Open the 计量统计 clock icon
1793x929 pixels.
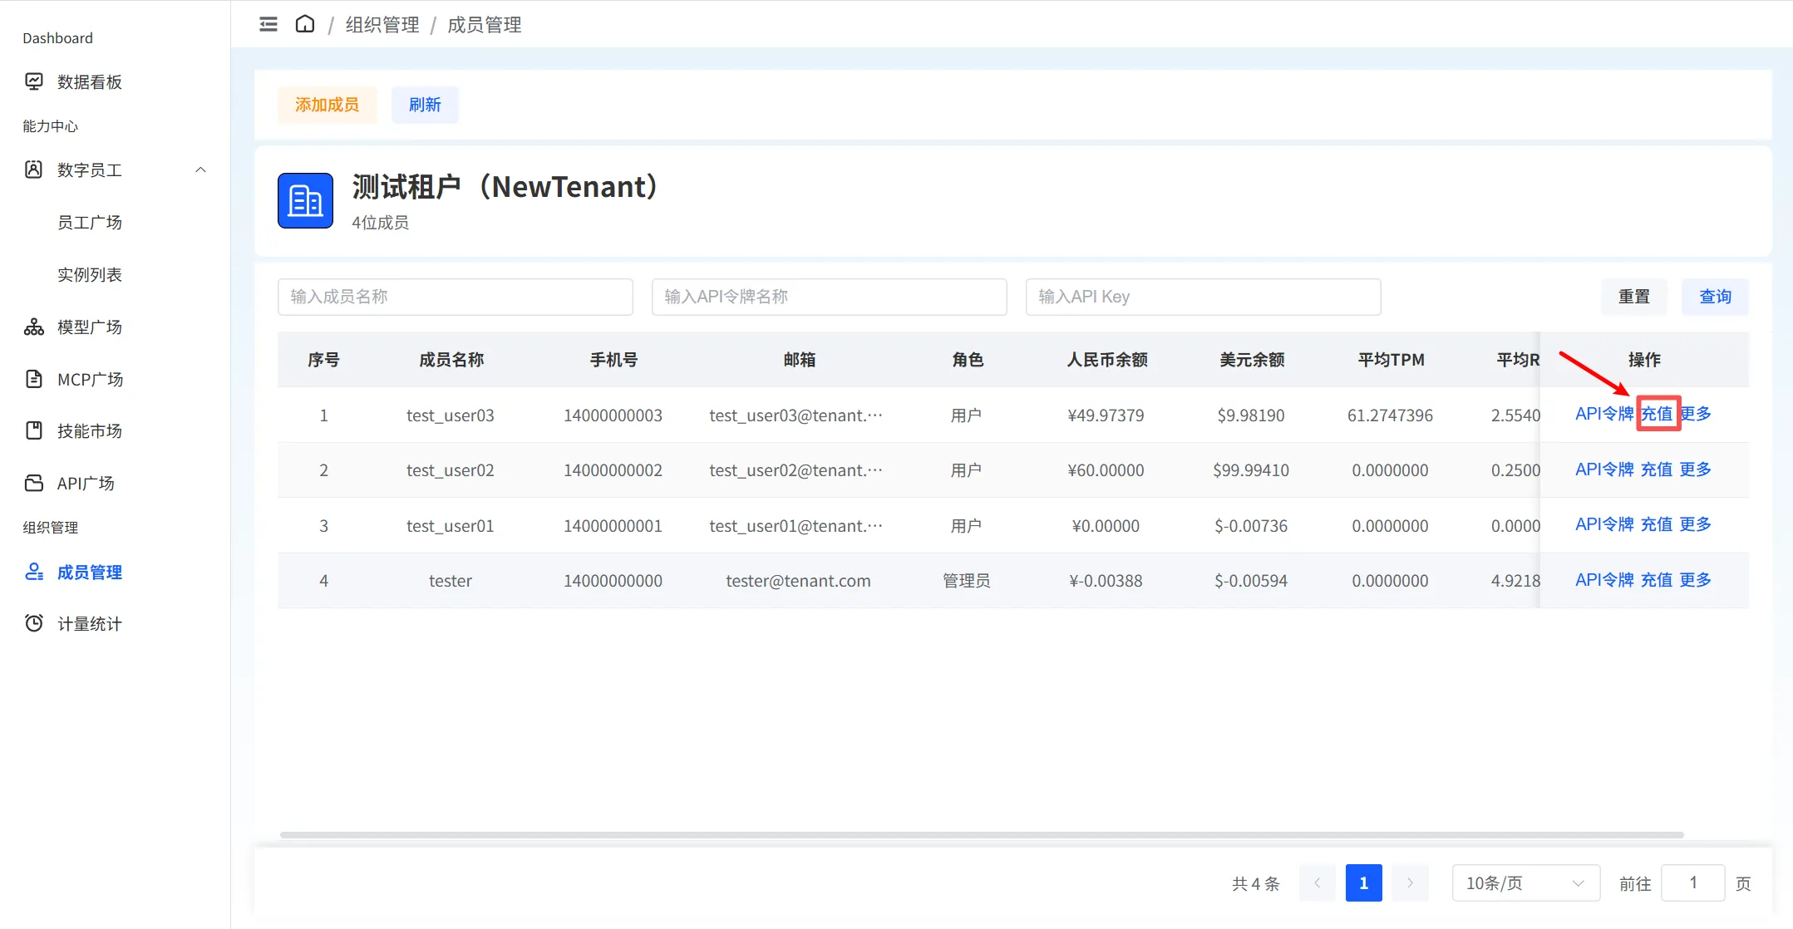(34, 623)
